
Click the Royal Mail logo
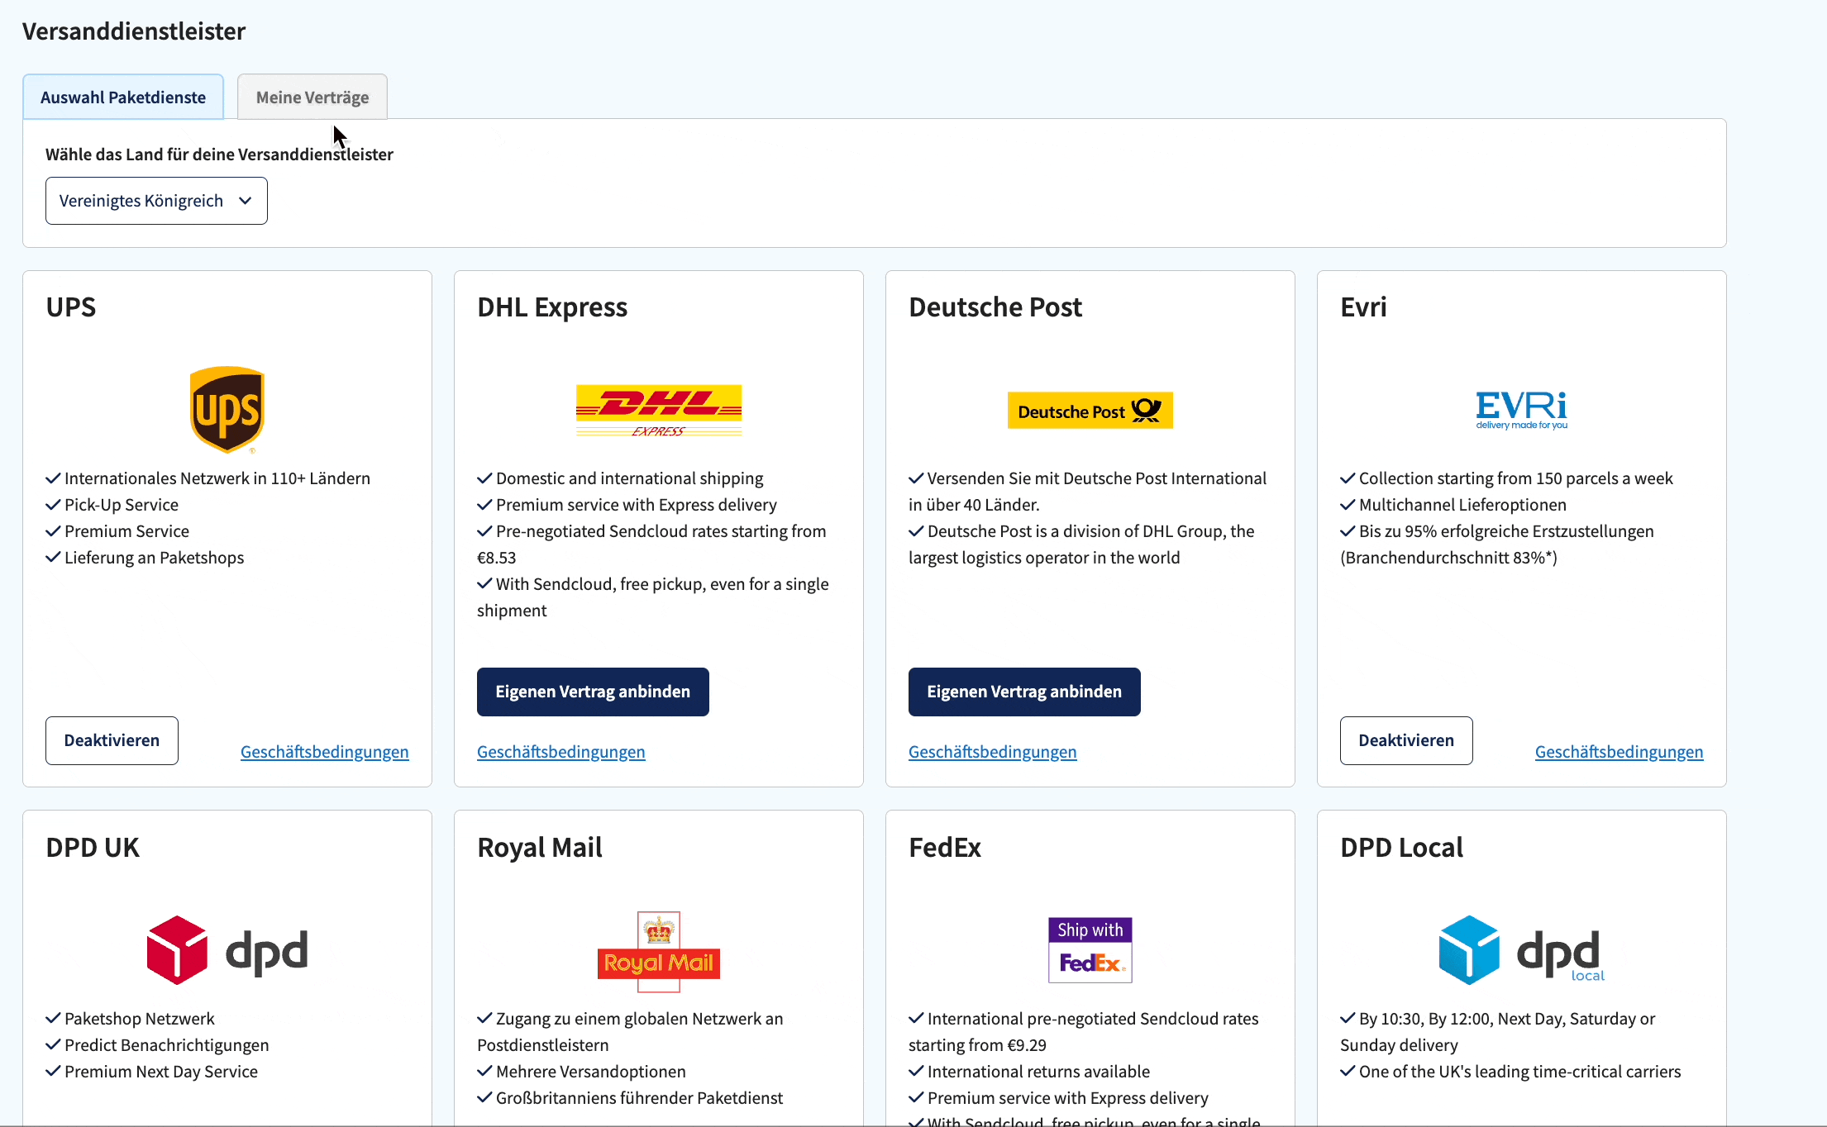(x=659, y=951)
